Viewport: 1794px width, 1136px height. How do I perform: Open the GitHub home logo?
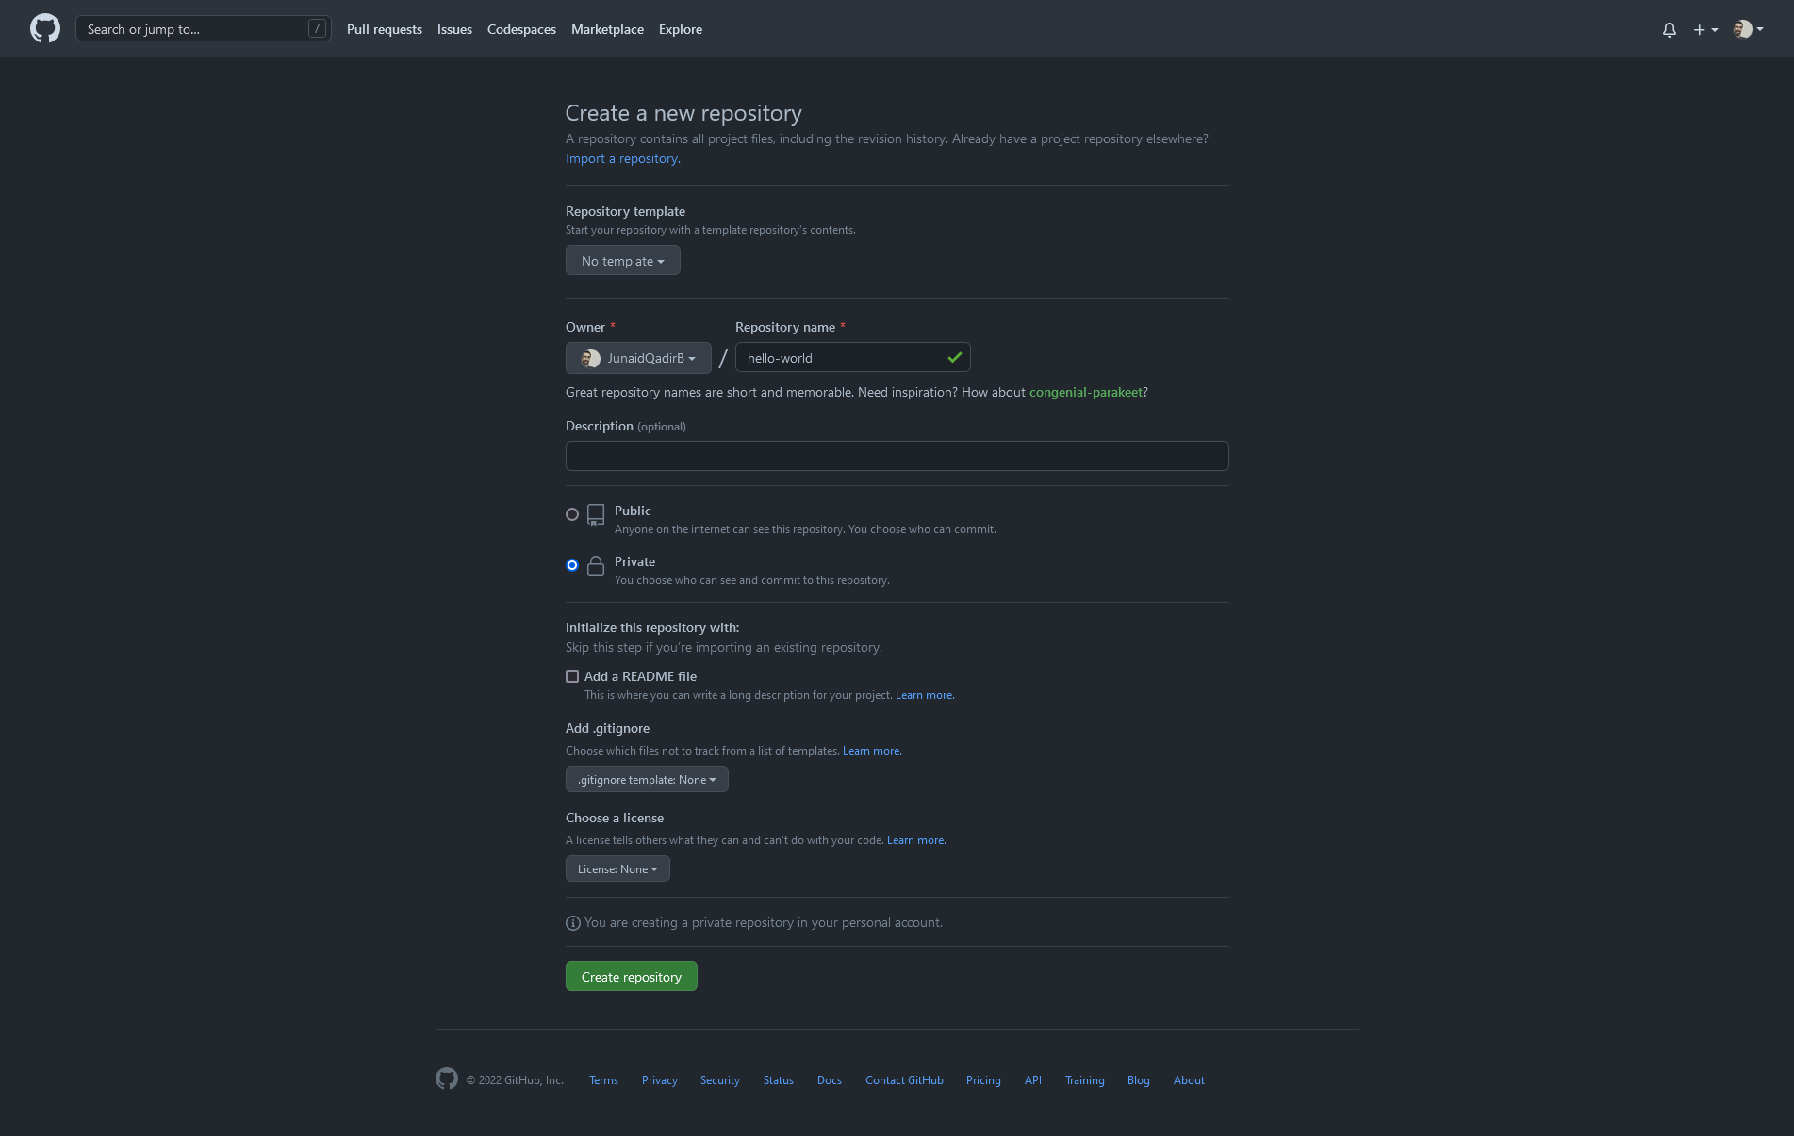[45, 29]
